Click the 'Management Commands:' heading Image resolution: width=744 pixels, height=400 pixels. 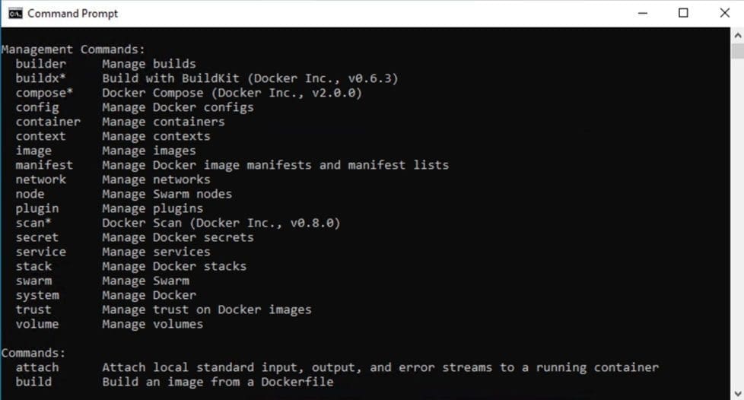click(x=72, y=49)
